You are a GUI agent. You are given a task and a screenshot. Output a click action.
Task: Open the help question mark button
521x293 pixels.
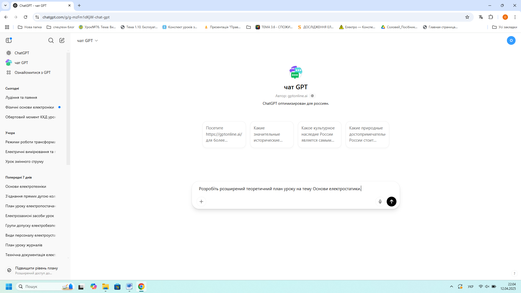(514, 273)
